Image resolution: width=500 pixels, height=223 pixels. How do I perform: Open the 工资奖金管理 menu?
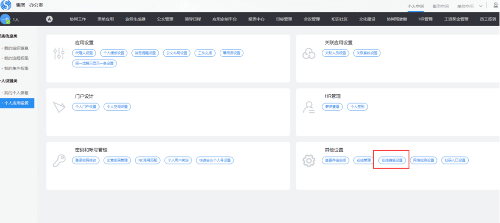click(x=456, y=19)
